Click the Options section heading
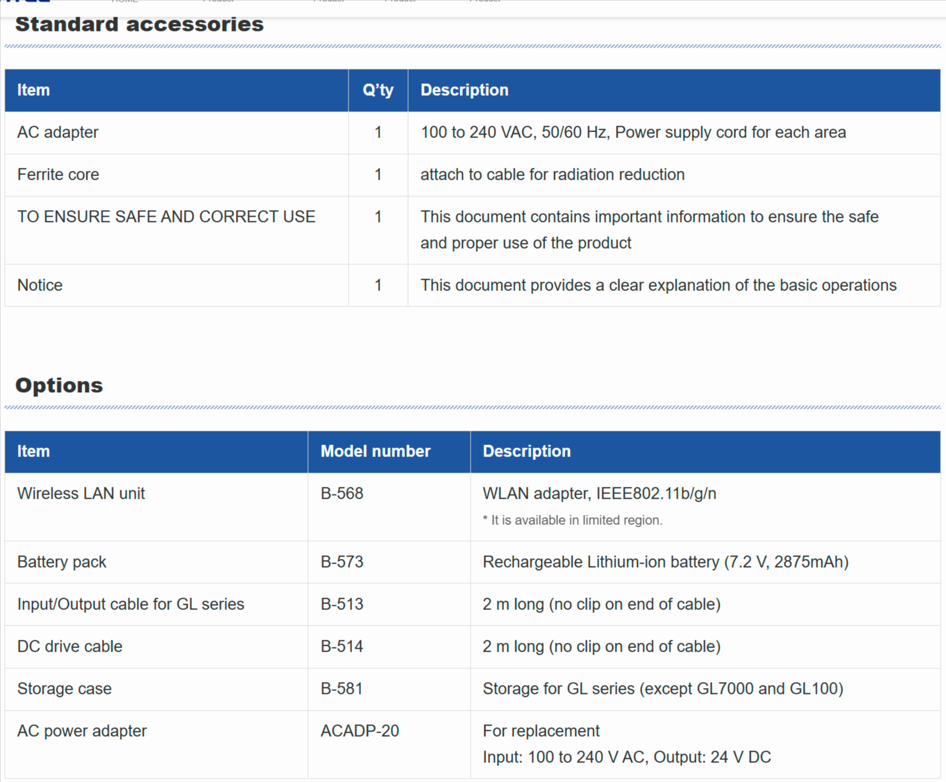 [59, 385]
